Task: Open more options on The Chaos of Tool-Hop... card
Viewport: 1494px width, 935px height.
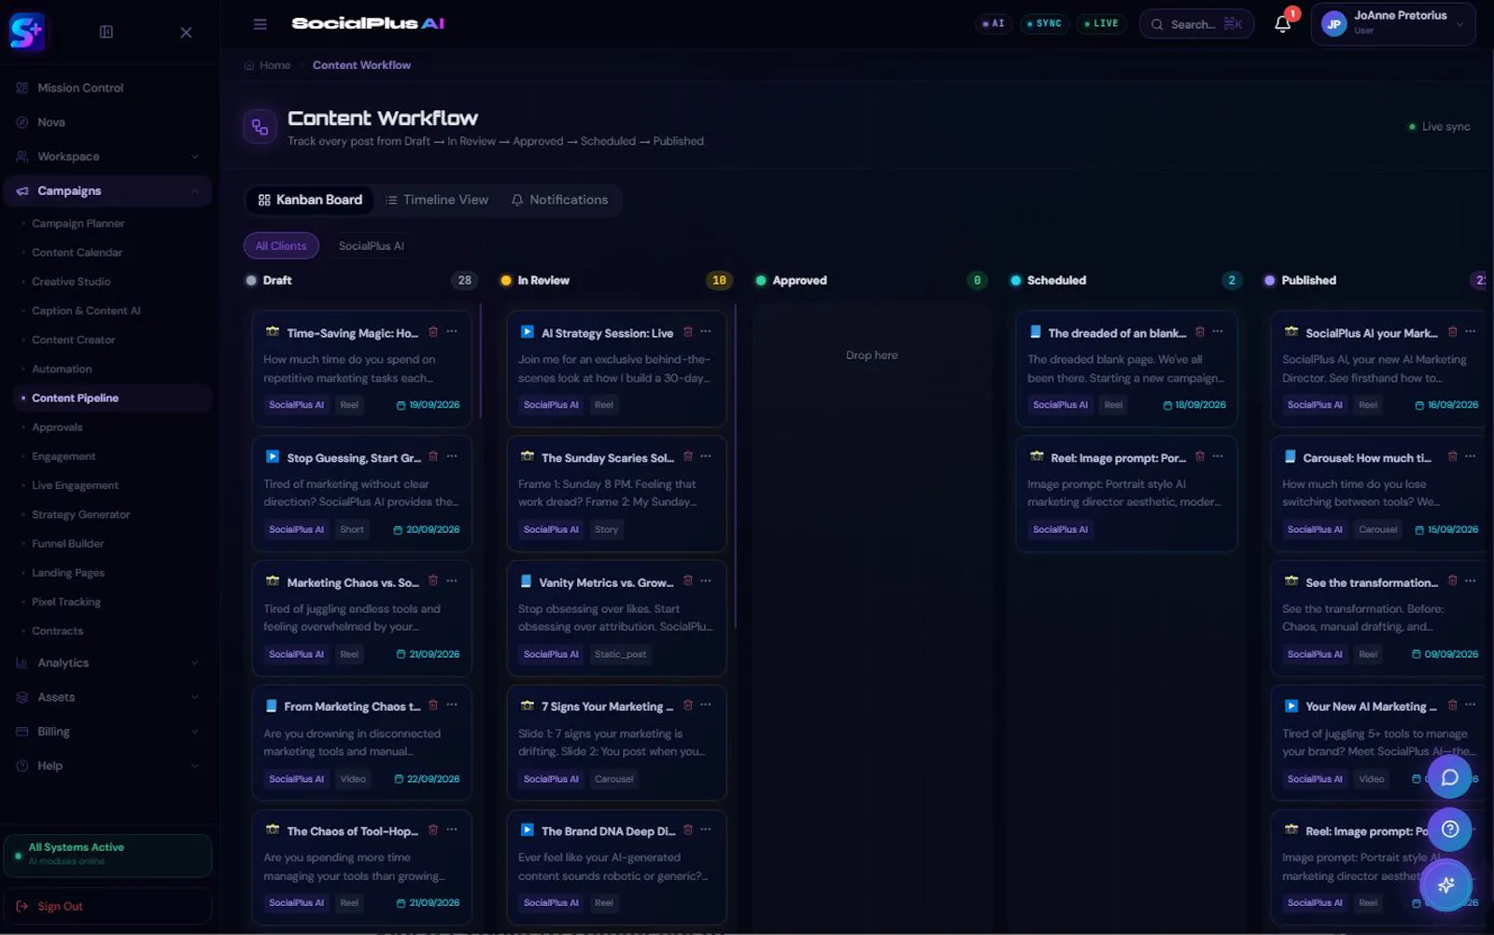Action: (452, 830)
